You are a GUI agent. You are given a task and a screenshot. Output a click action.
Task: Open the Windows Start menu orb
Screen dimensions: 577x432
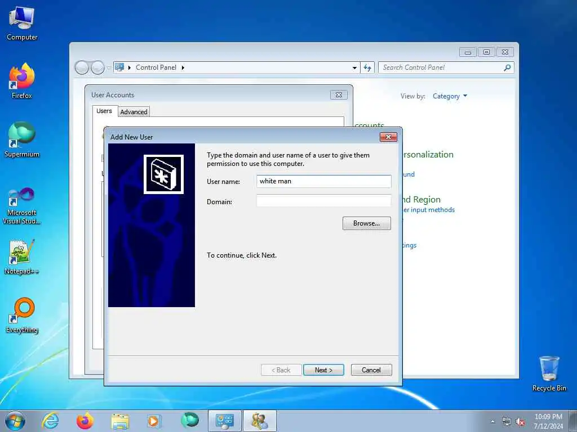click(x=15, y=421)
